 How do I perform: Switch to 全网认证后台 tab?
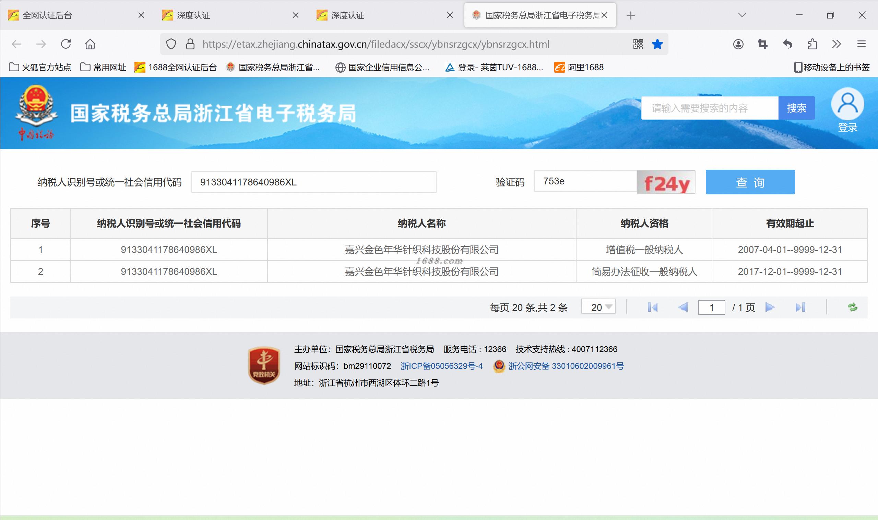47,15
